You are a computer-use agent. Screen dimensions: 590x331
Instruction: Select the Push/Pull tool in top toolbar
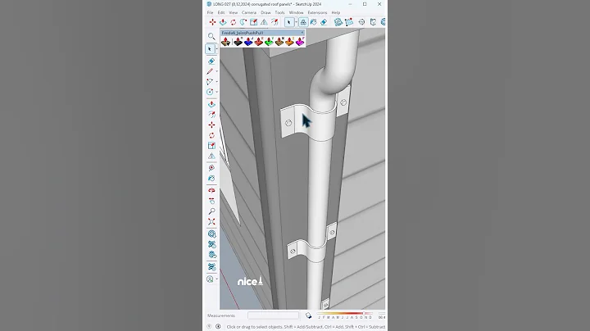pos(223,22)
